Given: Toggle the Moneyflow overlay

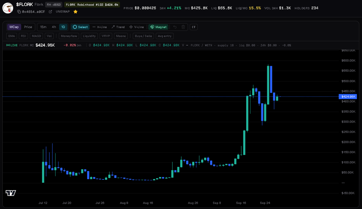Looking at the screenshot, I should coord(68,36).
